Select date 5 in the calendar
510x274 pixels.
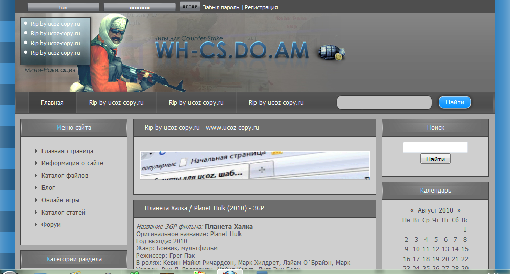(436, 240)
